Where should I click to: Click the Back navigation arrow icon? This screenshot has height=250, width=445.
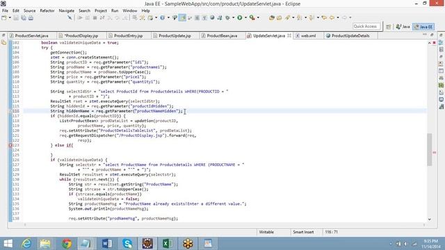click(x=332, y=17)
